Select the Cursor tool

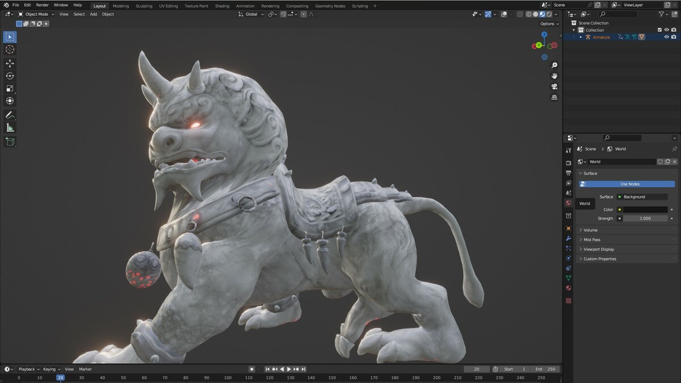10,49
